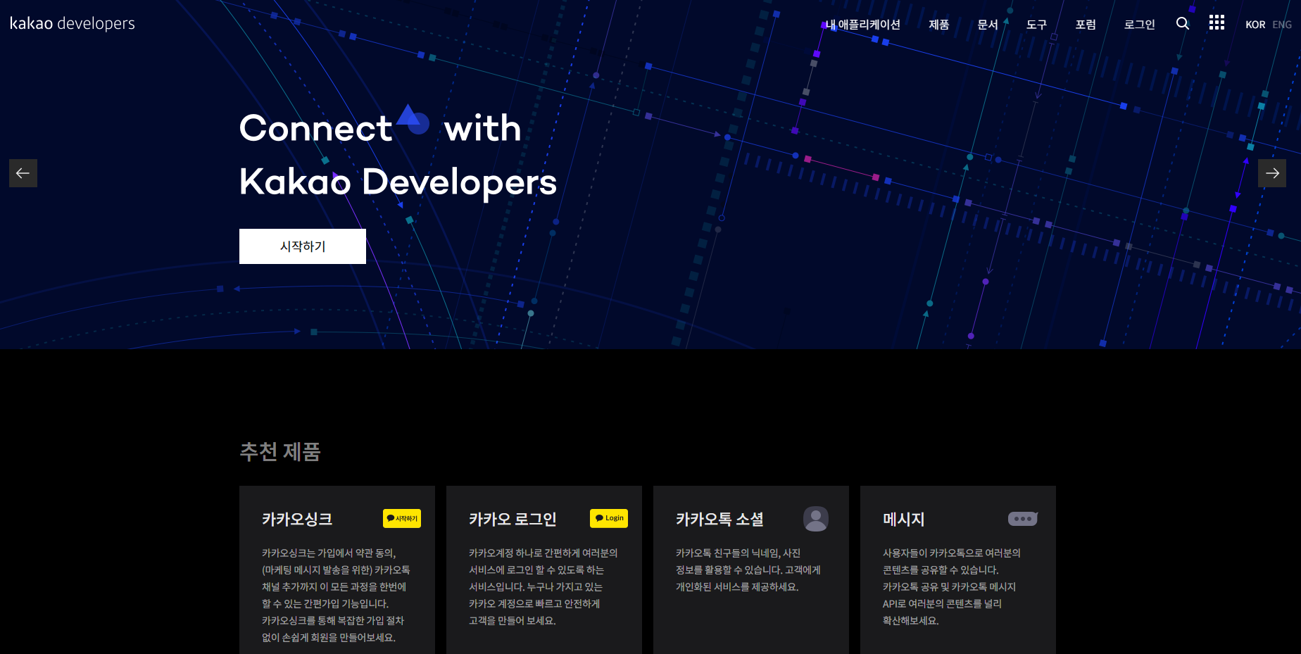1301x654 pixels.
Task: Click the 카카오톡 소셜 description paragraph
Action: (x=748, y=570)
